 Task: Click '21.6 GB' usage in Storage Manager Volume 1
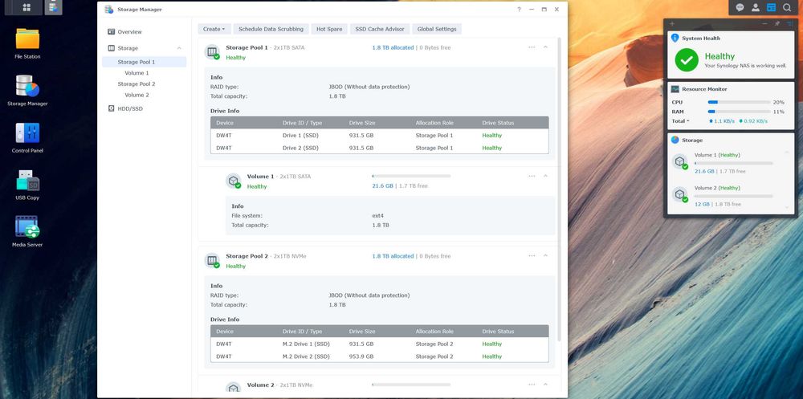coord(382,186)
